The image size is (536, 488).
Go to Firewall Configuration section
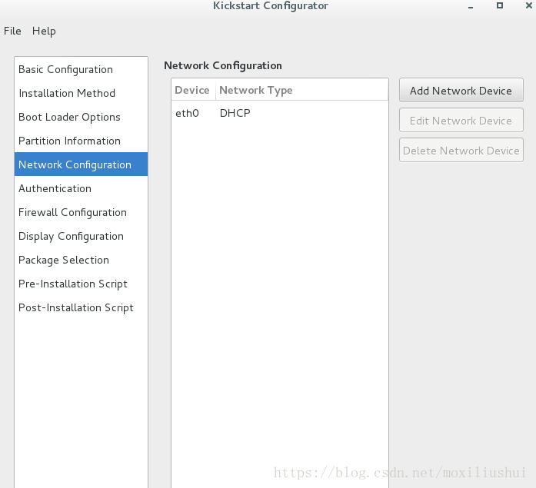[81, 212]
